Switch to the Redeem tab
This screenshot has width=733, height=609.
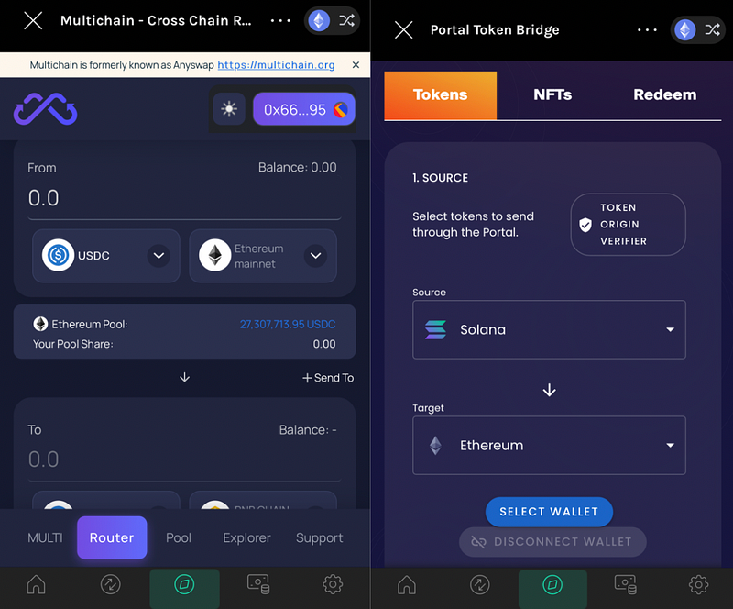point(665,95)
